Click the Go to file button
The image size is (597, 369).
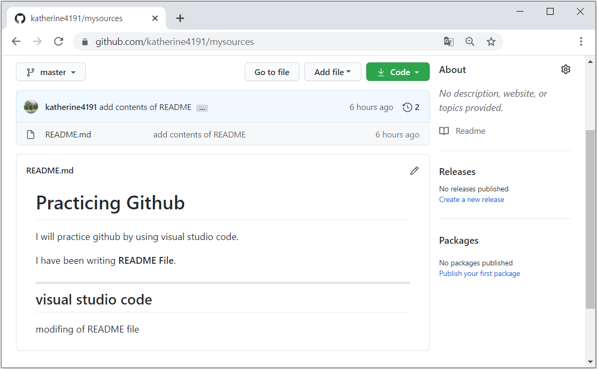click(272, 72)
